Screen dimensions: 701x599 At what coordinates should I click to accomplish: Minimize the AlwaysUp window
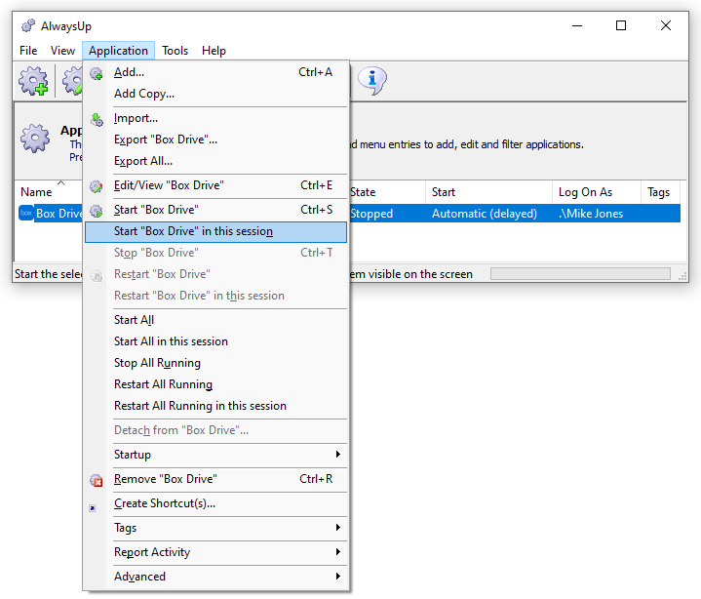(x=577, y=26)
